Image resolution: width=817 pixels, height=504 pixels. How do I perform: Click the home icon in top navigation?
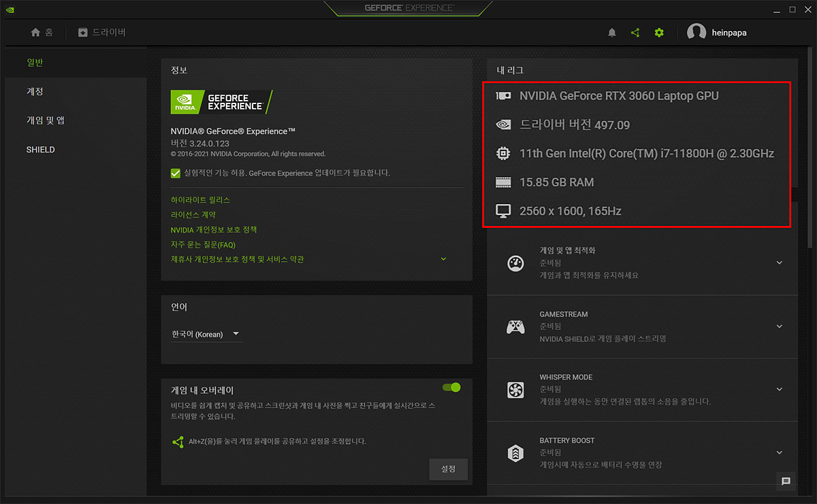pyautogui.click(x=35, y=32)
